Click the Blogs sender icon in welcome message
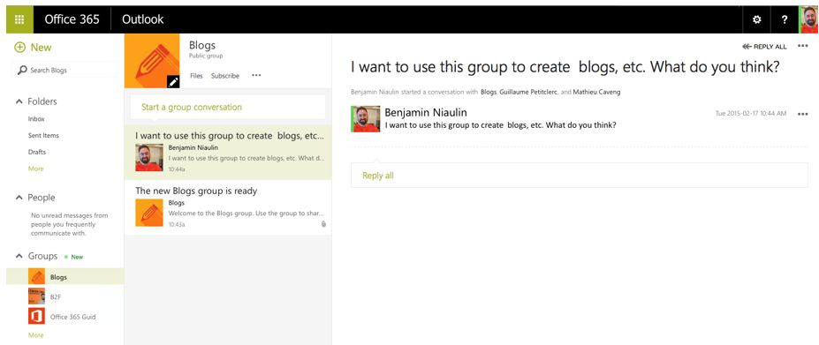819x345 pixels. (x=148, y=213)
